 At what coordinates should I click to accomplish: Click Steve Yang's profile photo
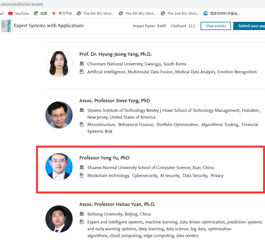59,115
